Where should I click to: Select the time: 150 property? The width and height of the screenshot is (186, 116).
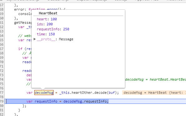[46, 34]
